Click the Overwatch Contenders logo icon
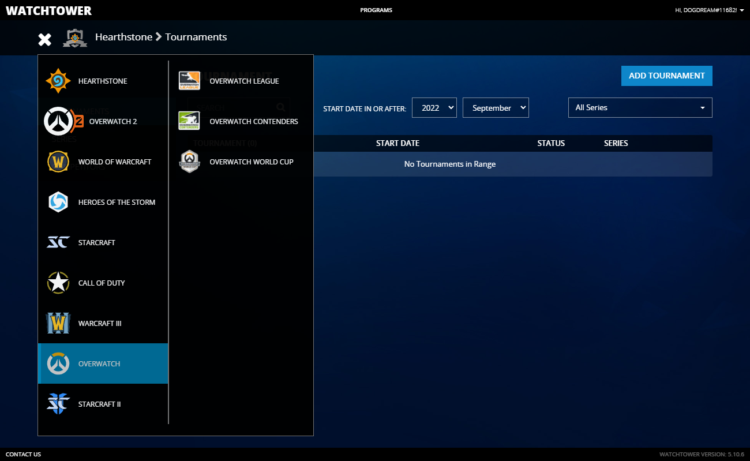The width and height of the screenshot is (750, 461). pyautogui.click(x=189, y=122)
